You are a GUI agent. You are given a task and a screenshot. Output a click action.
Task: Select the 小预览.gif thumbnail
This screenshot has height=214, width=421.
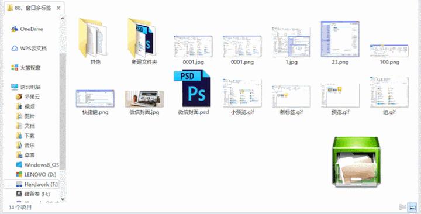point(242,93)
